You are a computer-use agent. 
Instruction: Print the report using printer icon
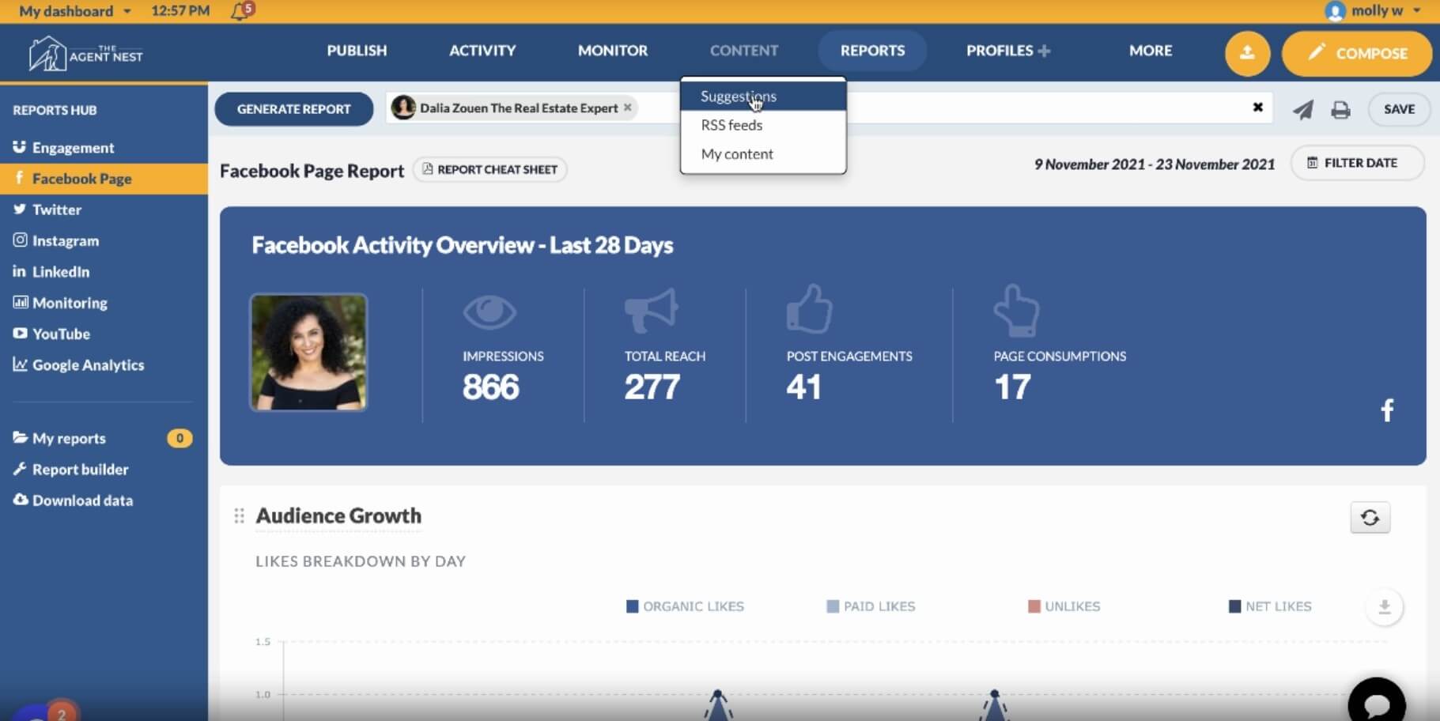point(1340,109)
